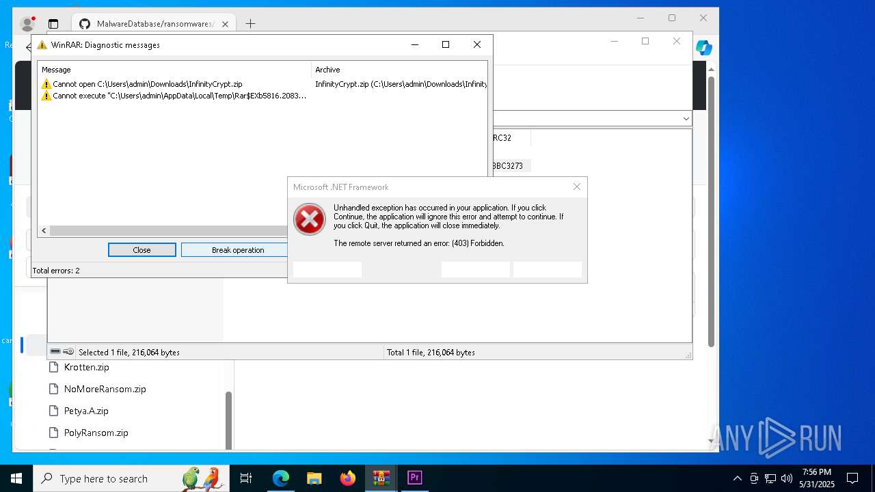Open File Explorer from the taskbar
This screenshot has height=492, width=875.
[314, 478]
